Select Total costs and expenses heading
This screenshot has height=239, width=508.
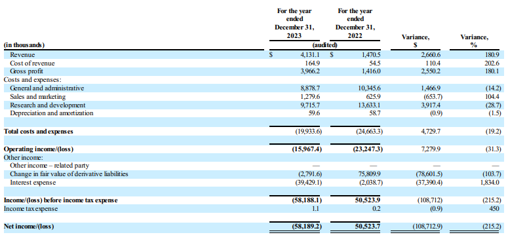tap(38, 132)
